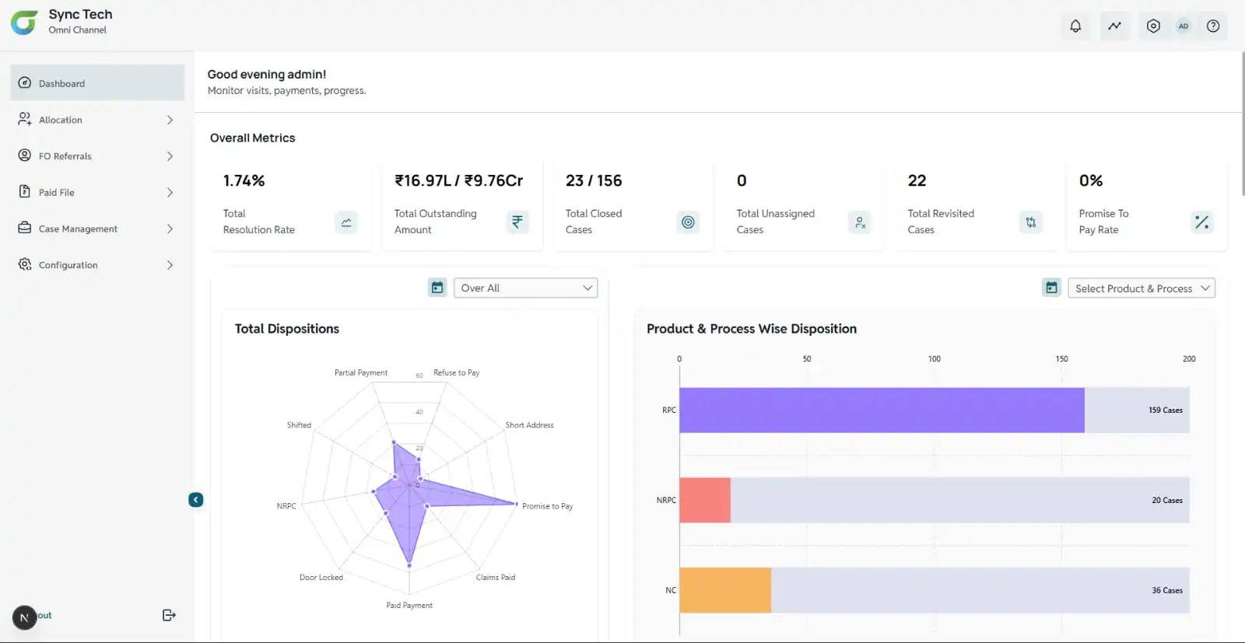Click the analytics trend icon in header

(x=1115, y=26)
